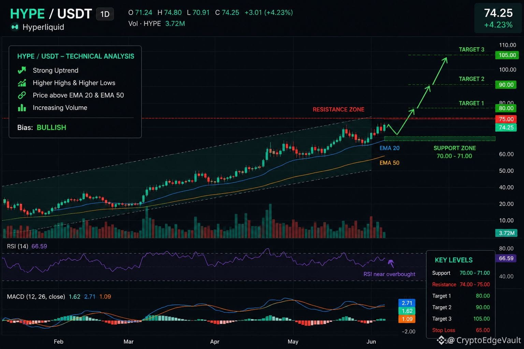Click the MACD (12, 26, close) indicator label
The image size is (524, 349).
[36, 297]
